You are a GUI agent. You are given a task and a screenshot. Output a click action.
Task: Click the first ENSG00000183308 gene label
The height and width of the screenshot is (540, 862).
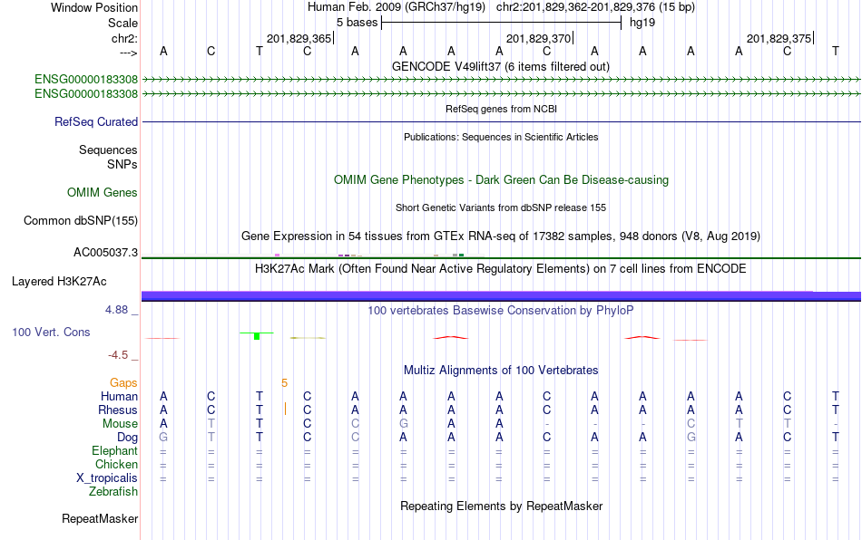pyautogui.click(x=86, y=79)
